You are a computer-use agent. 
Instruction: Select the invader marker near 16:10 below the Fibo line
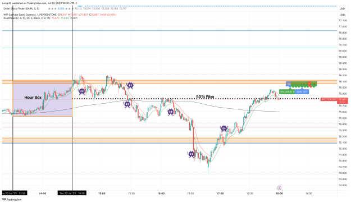(171, 112)
